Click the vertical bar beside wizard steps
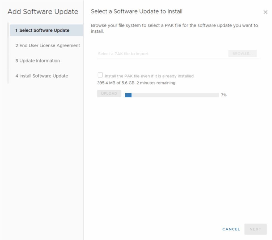This screenshot has height=240, width=272. 8,53
